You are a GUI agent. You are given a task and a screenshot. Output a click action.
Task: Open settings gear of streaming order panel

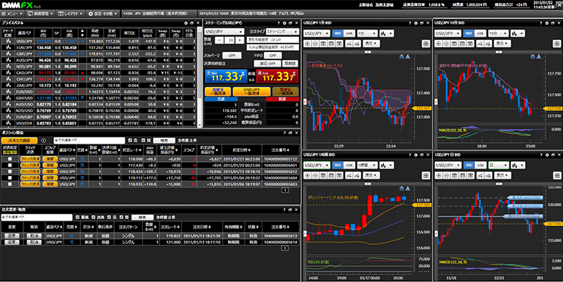[285, 23]
